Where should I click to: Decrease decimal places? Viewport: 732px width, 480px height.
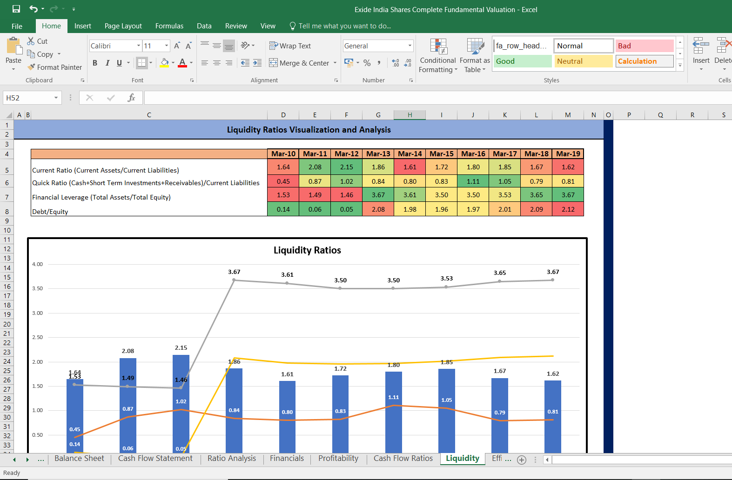408,63
